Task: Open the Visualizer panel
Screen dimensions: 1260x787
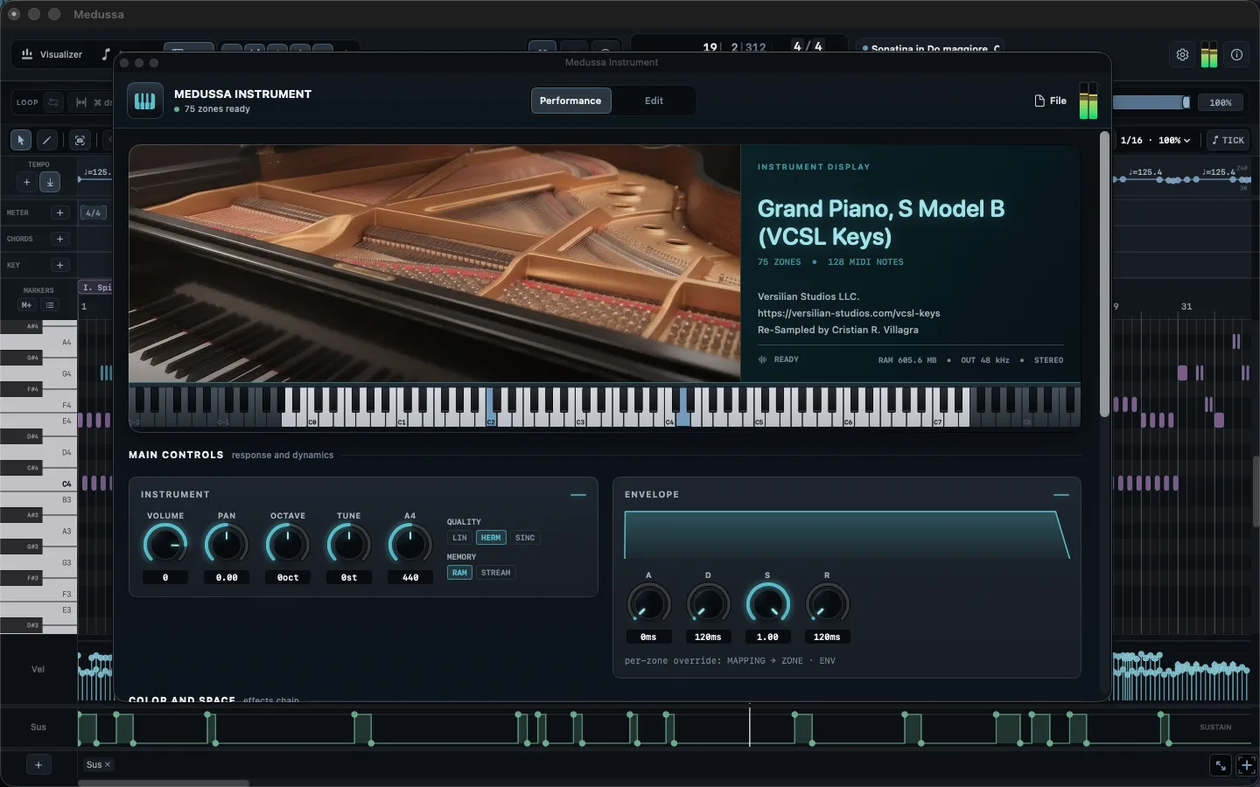Action: (x=52, y=54)
